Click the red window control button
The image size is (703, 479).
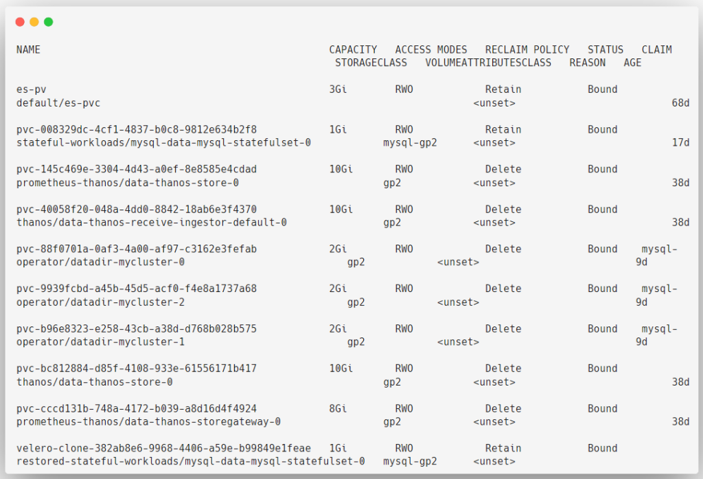pos(19,21)
